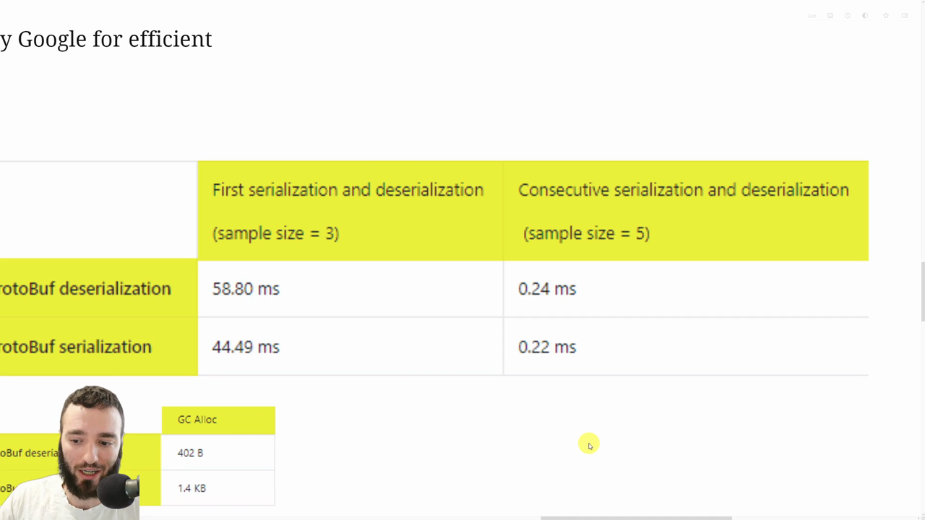Click the '0.22 ms' value cell
925x520 pixels.
[x=547, y=347]
